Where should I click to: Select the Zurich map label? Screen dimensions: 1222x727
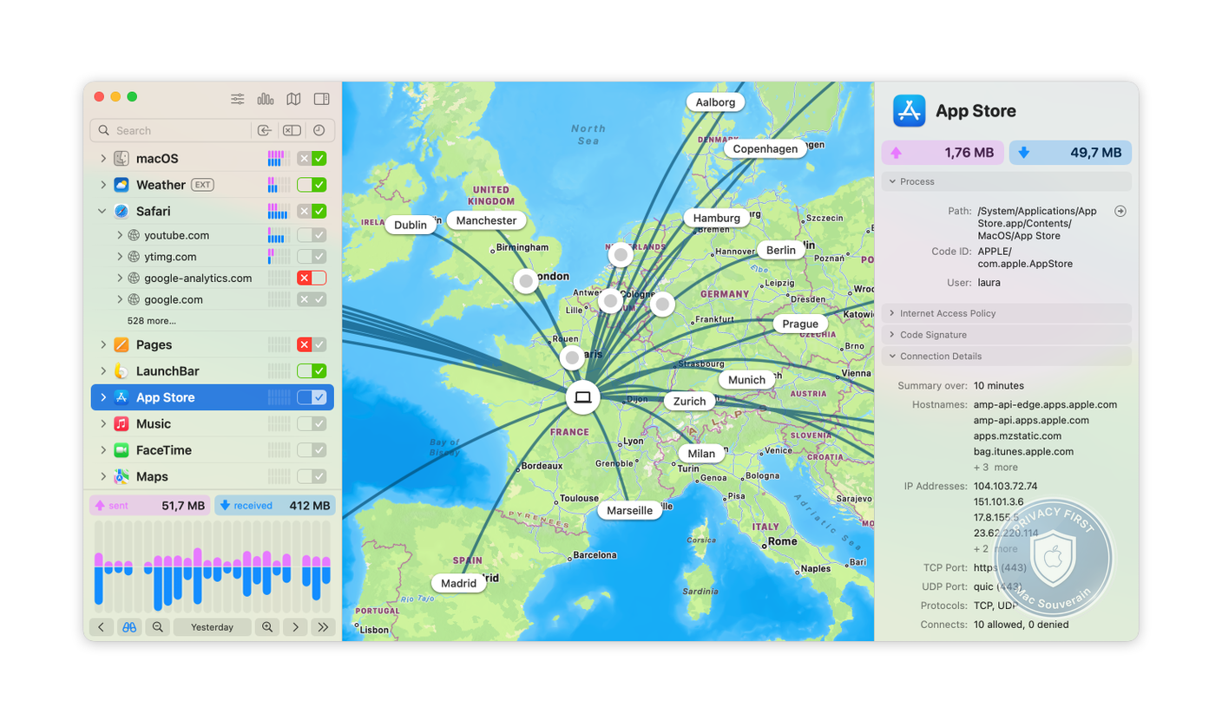[690, 402]
